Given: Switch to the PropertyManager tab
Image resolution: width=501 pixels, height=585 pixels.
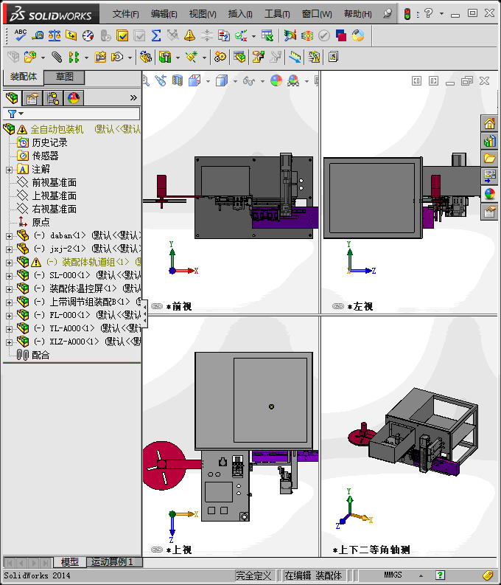Looking at the screenshot, I should point(32,98).
